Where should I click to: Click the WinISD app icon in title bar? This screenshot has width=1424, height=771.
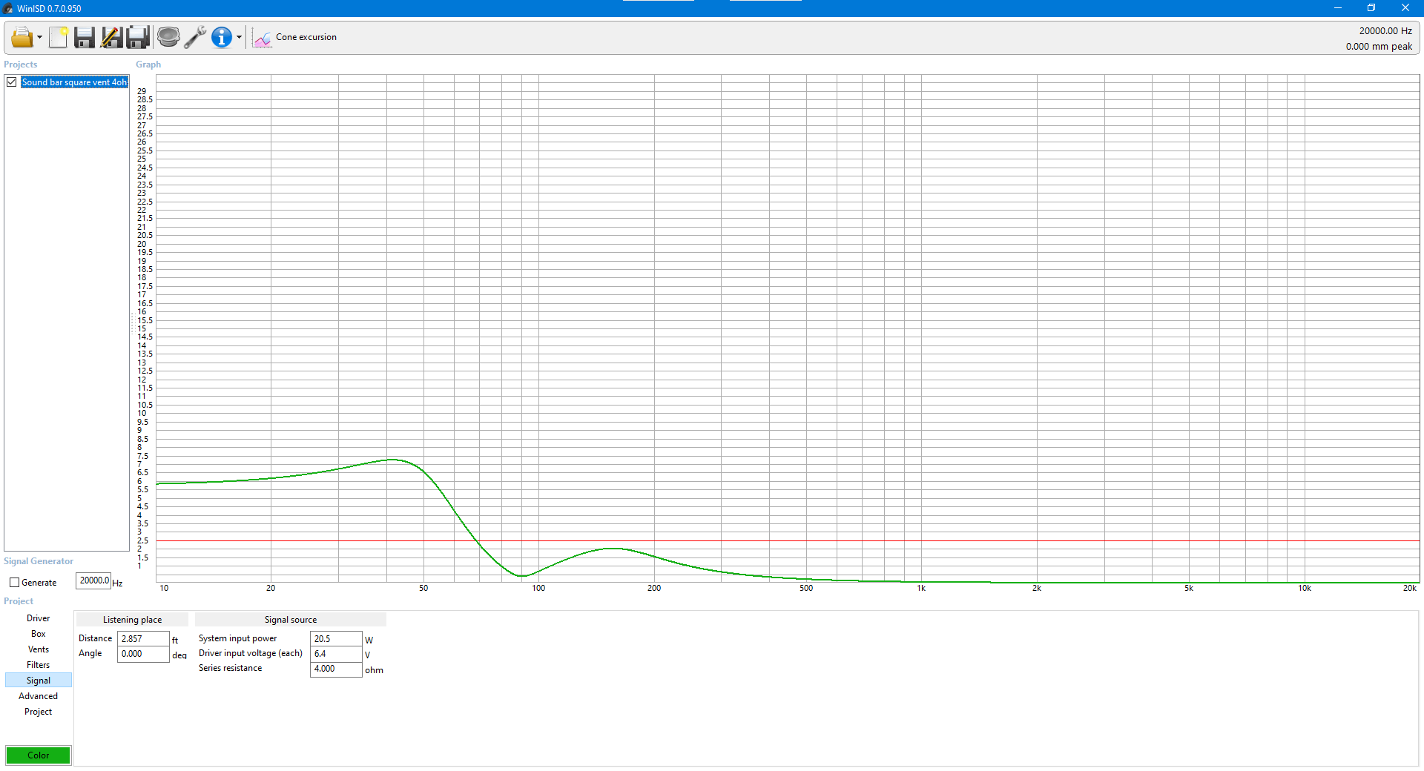click(8, 8)
